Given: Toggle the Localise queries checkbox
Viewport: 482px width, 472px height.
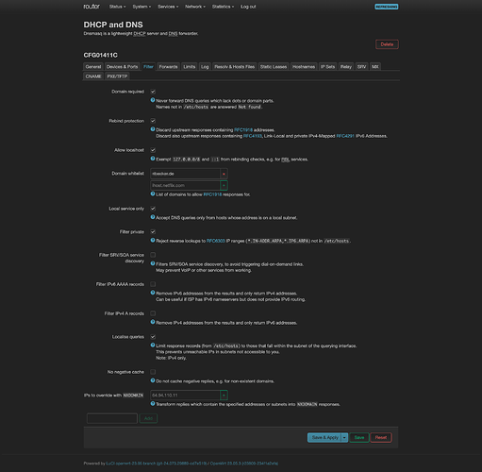Looking at the screenshot, I should [153, 337].
